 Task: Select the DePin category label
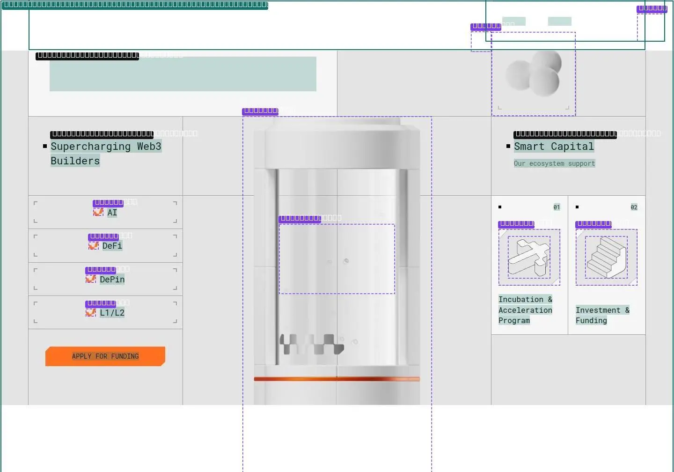(x=112, y=280)
